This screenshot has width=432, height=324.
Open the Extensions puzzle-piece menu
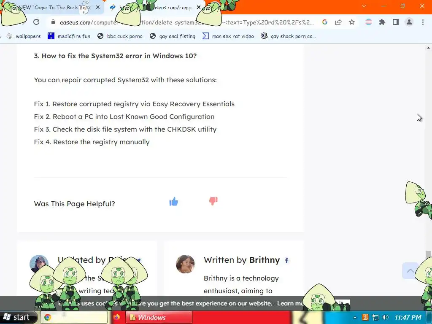[x=382, y=22]
